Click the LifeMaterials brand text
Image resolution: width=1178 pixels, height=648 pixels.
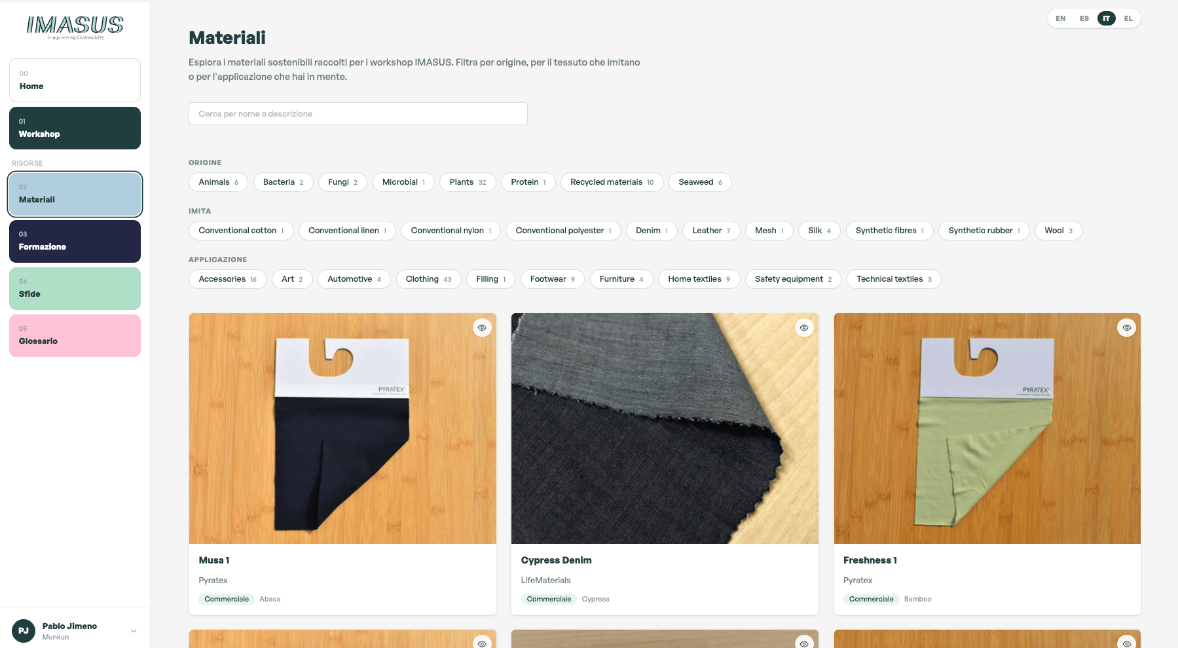pyautogui.click(x=545, y=581)
